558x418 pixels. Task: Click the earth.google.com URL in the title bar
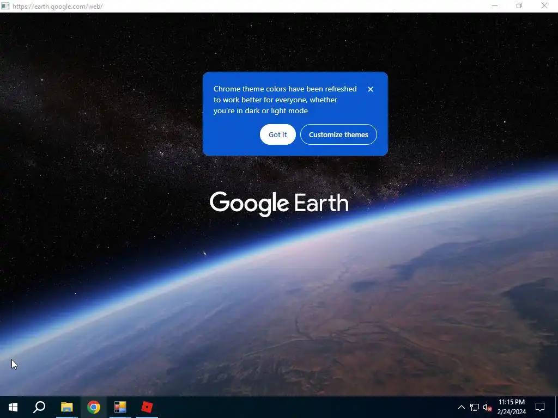(x=58, y=7)
